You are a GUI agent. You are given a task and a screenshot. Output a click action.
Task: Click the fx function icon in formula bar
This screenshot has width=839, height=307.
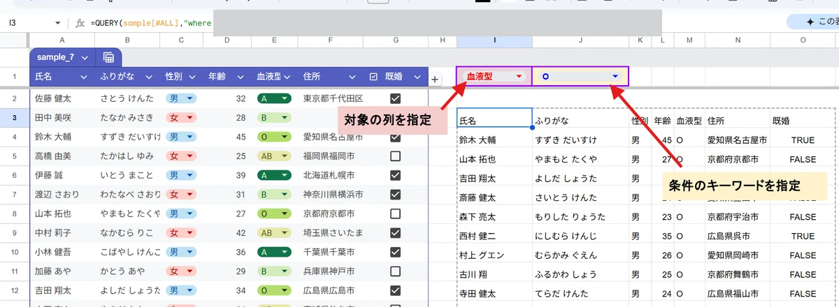(80, 22)
